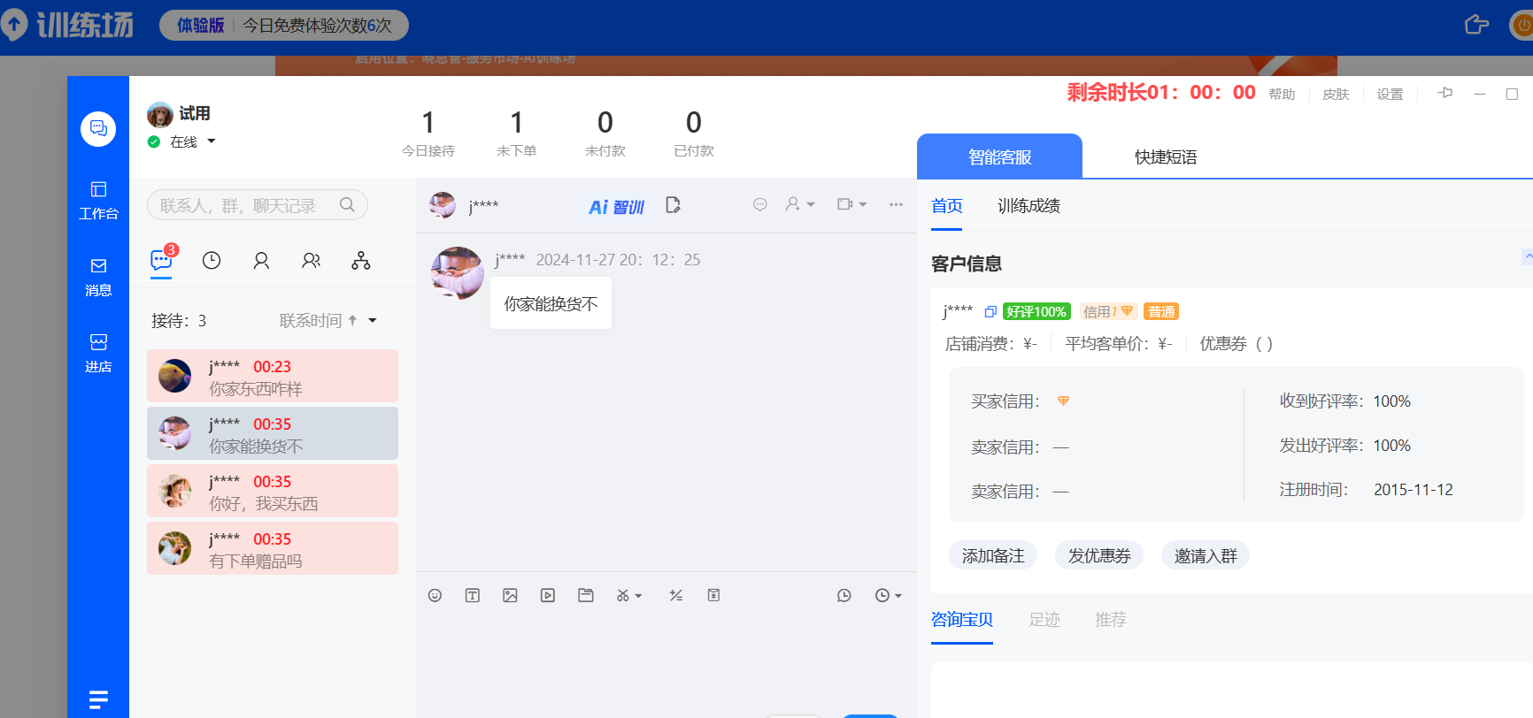The width and height of the screenshot is (1533, 718).
Task: Select the organization structure icon
Action: click(361, 260)
